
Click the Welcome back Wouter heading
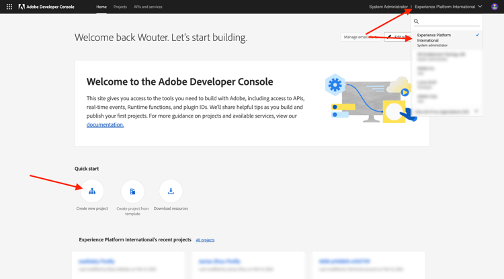[161, 38]
